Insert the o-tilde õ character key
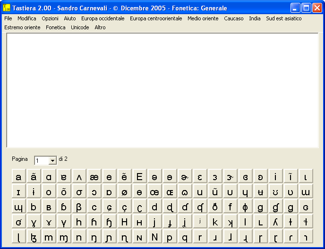Image resolution: width=325 pixels, height=249 pixels. [x=64, y=191]
